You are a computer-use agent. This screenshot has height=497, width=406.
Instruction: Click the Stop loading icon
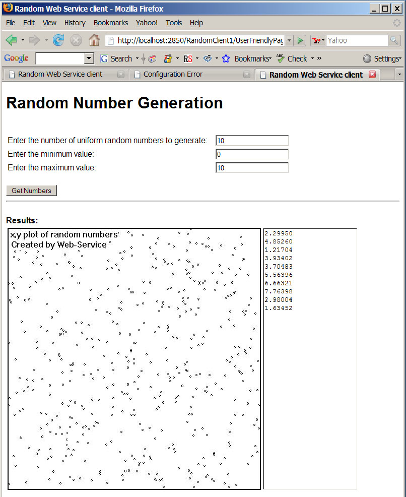click(76, 40)
